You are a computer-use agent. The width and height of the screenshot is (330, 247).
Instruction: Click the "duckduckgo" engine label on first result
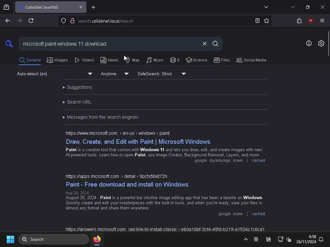pos(220,160)
